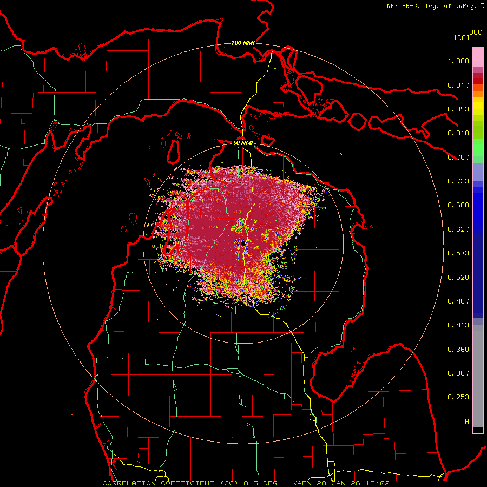Click the 0.627 color scale label
Screen dimensions: 487x487
point(458,229)
